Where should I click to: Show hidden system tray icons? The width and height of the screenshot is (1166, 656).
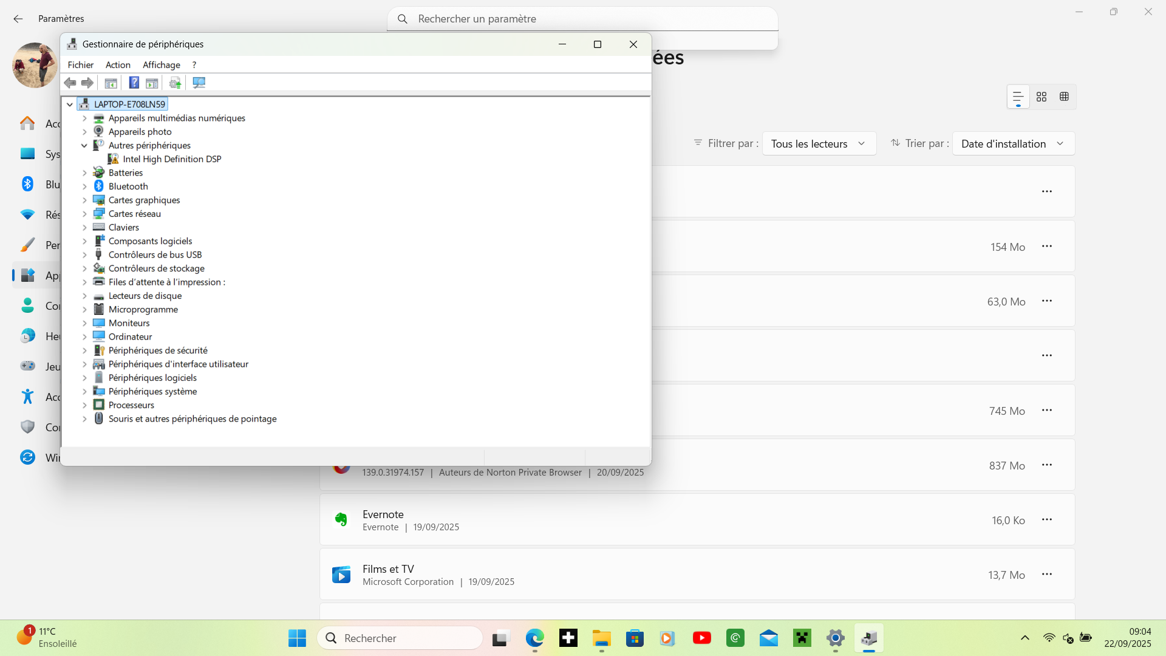pos(1025,638)
